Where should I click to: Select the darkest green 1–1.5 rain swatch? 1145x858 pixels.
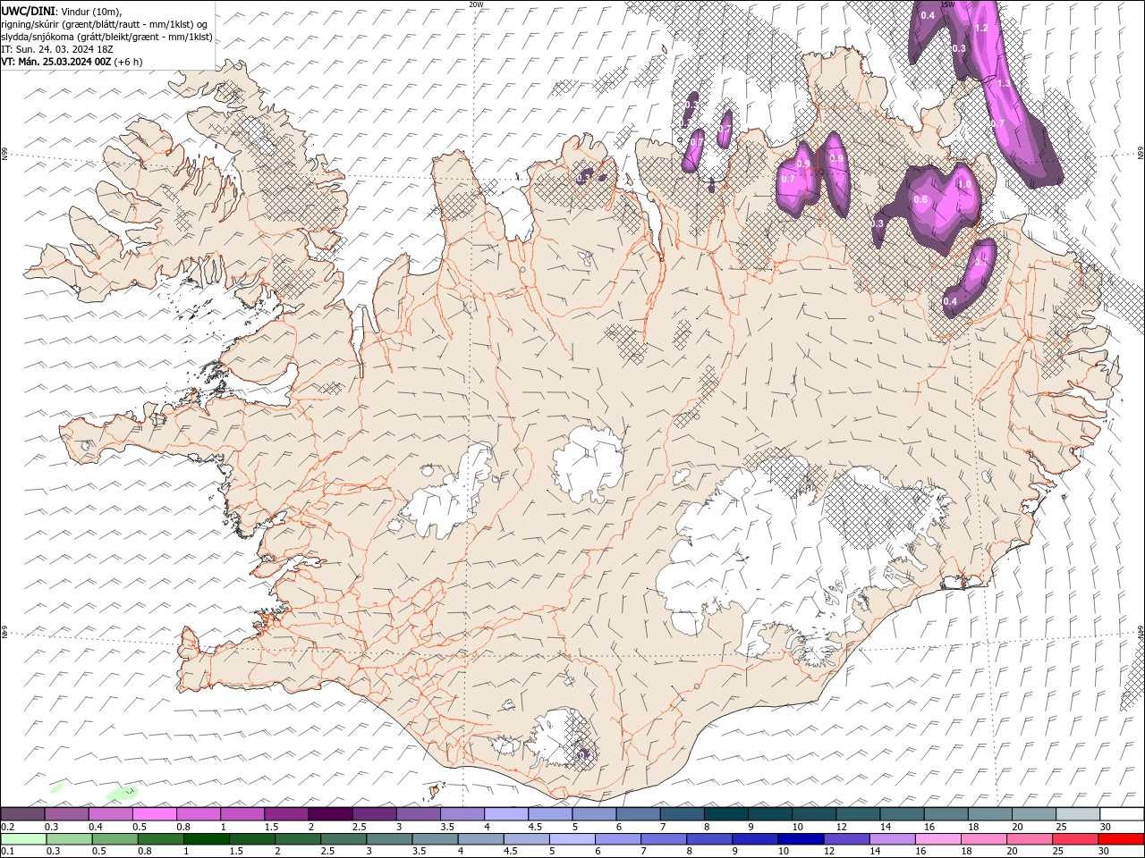click(206, 839)
